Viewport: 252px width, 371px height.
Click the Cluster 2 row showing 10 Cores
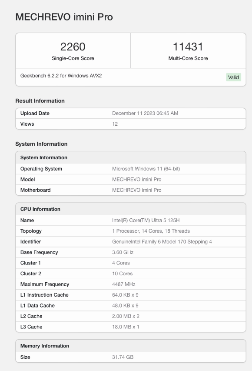coord(131,274)
